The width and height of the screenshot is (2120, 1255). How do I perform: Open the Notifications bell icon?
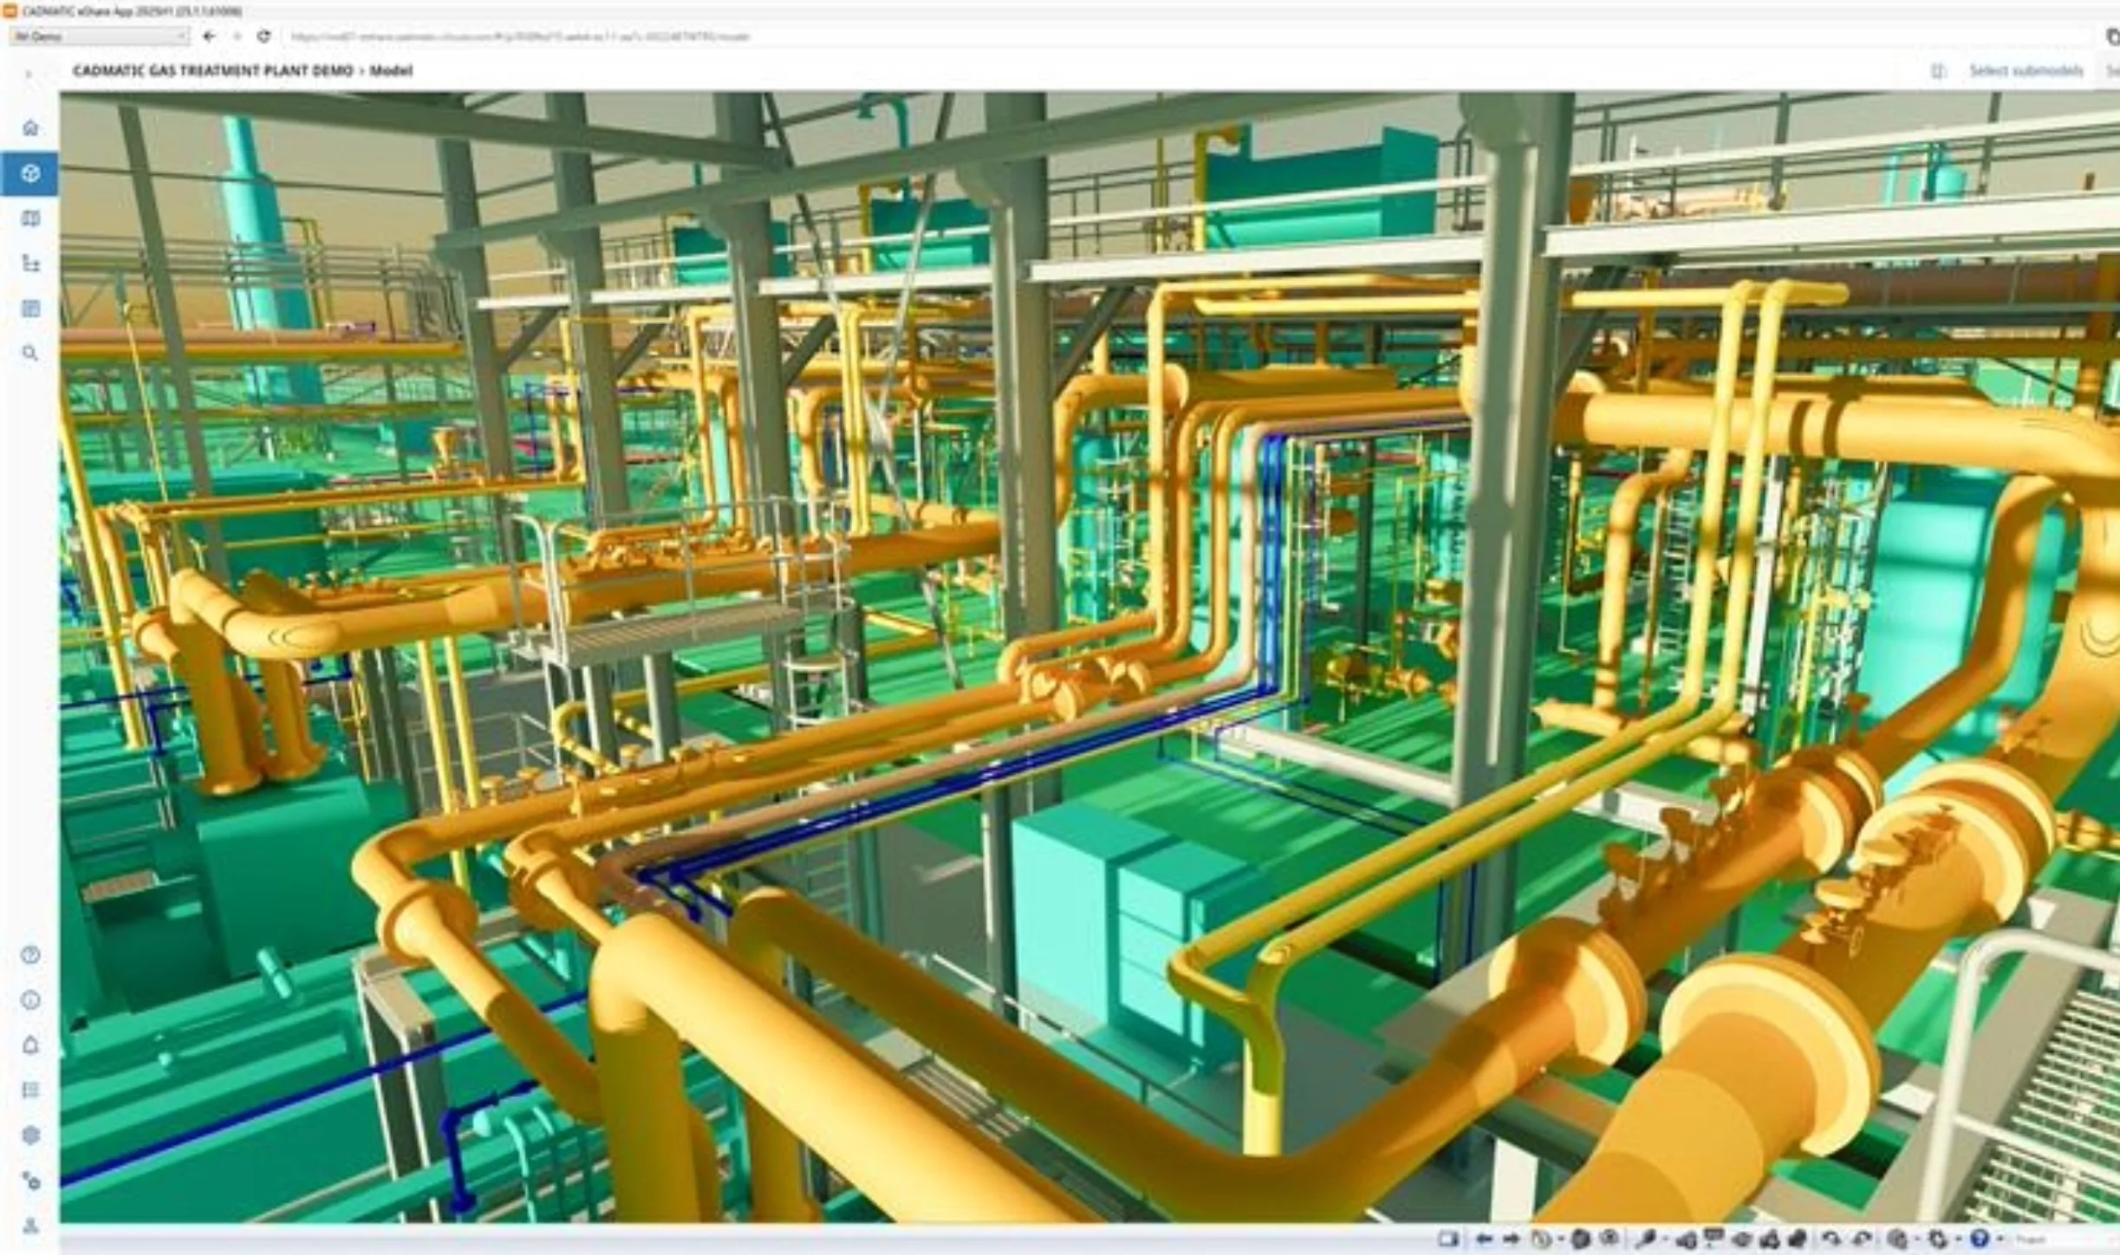click(30, 1045)
